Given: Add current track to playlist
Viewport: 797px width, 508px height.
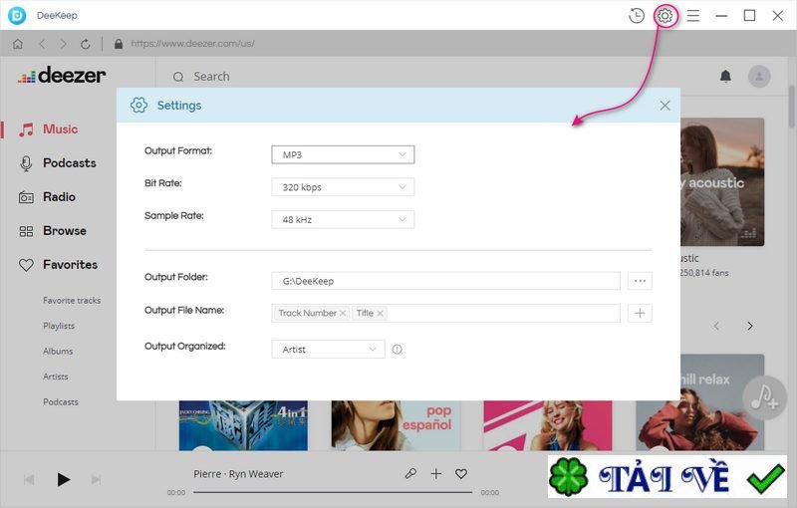Looking at the screenshot, I should (436, 474).
